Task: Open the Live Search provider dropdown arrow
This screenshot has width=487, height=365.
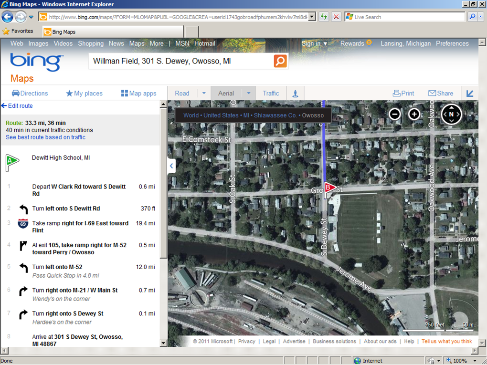Action: 480,17
